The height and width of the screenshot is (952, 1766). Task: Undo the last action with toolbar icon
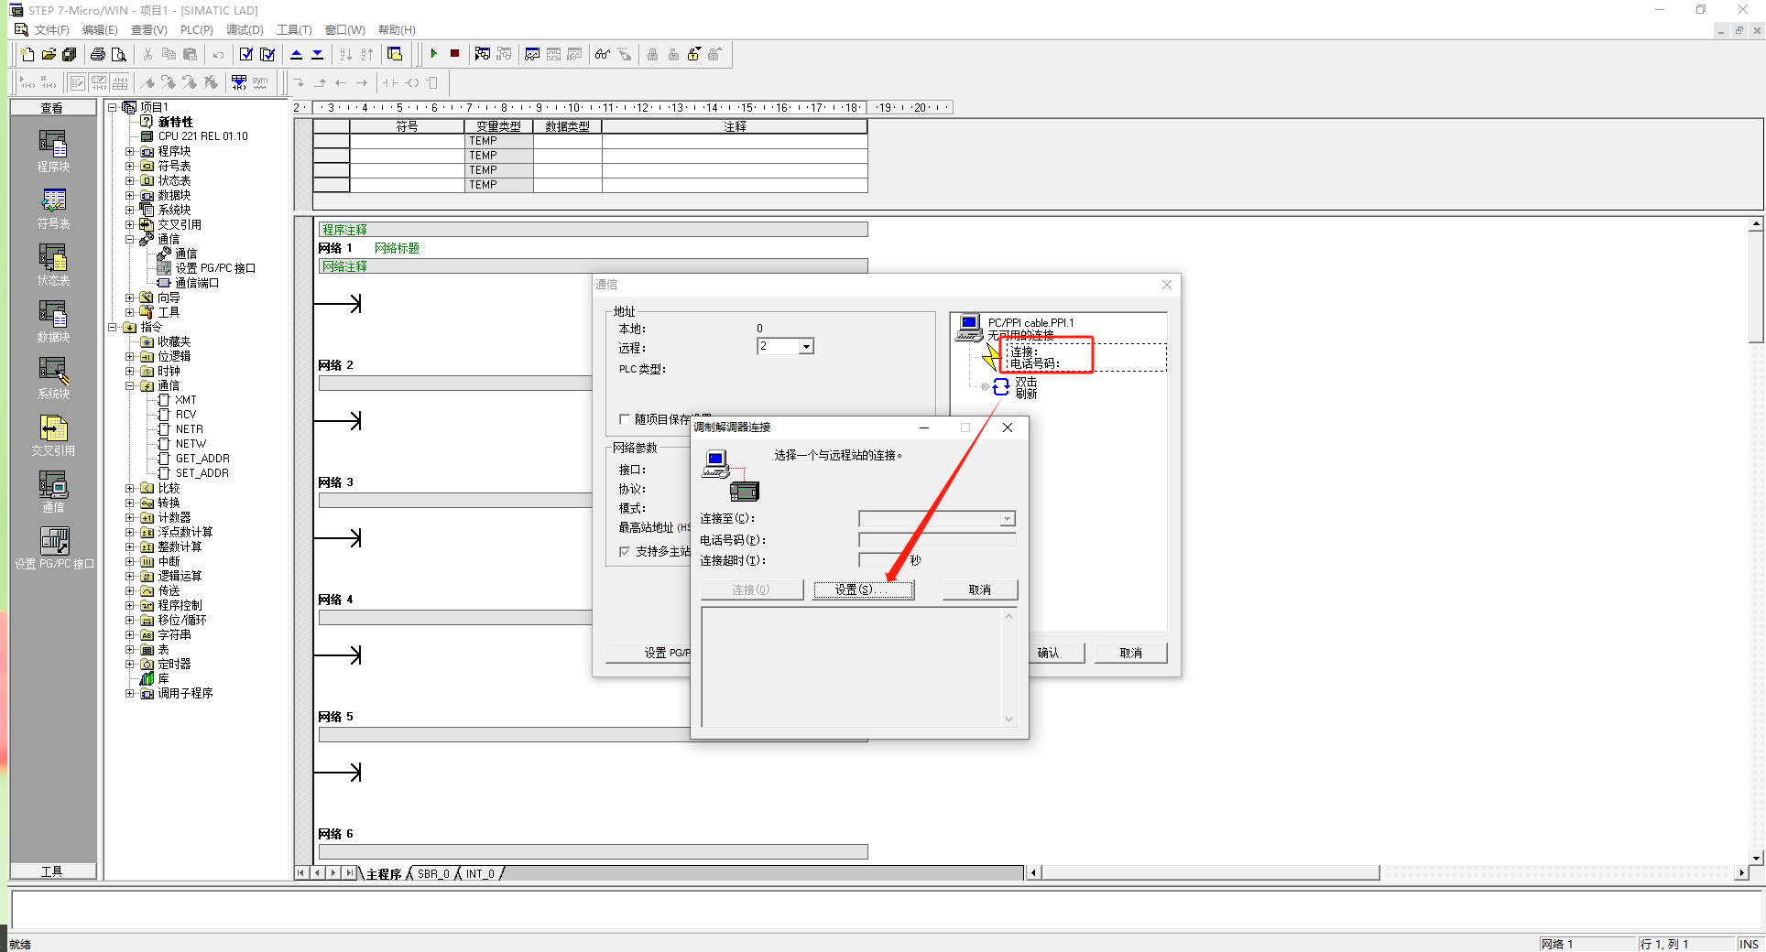tap(218, 54)
